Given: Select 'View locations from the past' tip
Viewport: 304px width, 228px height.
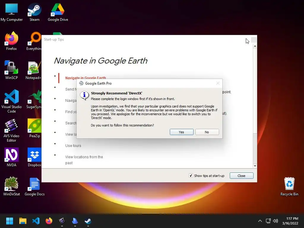Looking at the screenshot, I should click(84, 160).
